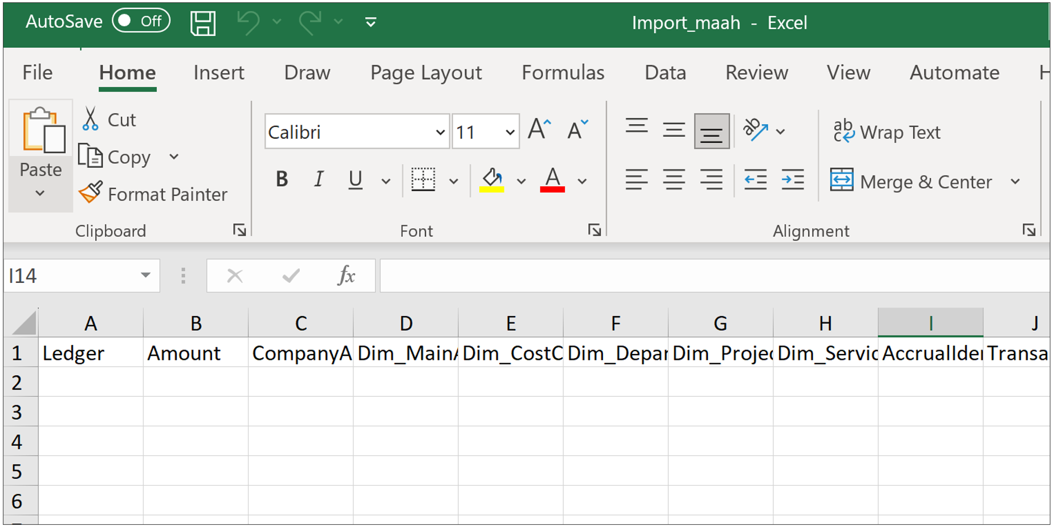Open Fill Color palette arrow
Screen dimensions: 1055x530
pos(521,182)
